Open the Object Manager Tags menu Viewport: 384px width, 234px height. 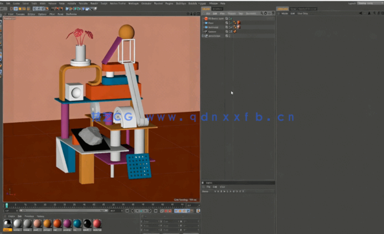[241, 14]
